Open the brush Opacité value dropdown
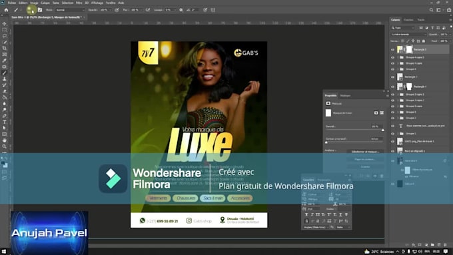The height and width of the screenshot is (255, 453). point(110,10)
